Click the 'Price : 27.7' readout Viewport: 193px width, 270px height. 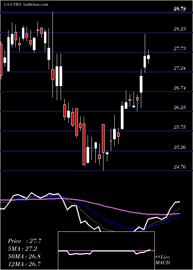pyautogui.click(x=25, y=241)
